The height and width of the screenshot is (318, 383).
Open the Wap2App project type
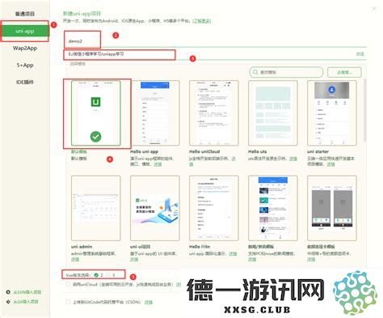[25, 49]
